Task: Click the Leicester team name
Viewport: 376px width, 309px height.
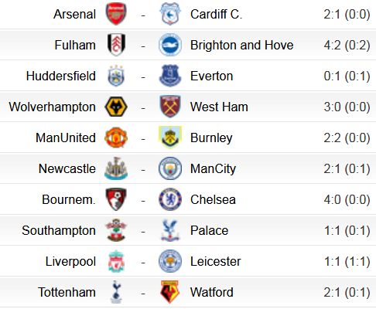Action: pyautogui.click(x=215, y=261)
